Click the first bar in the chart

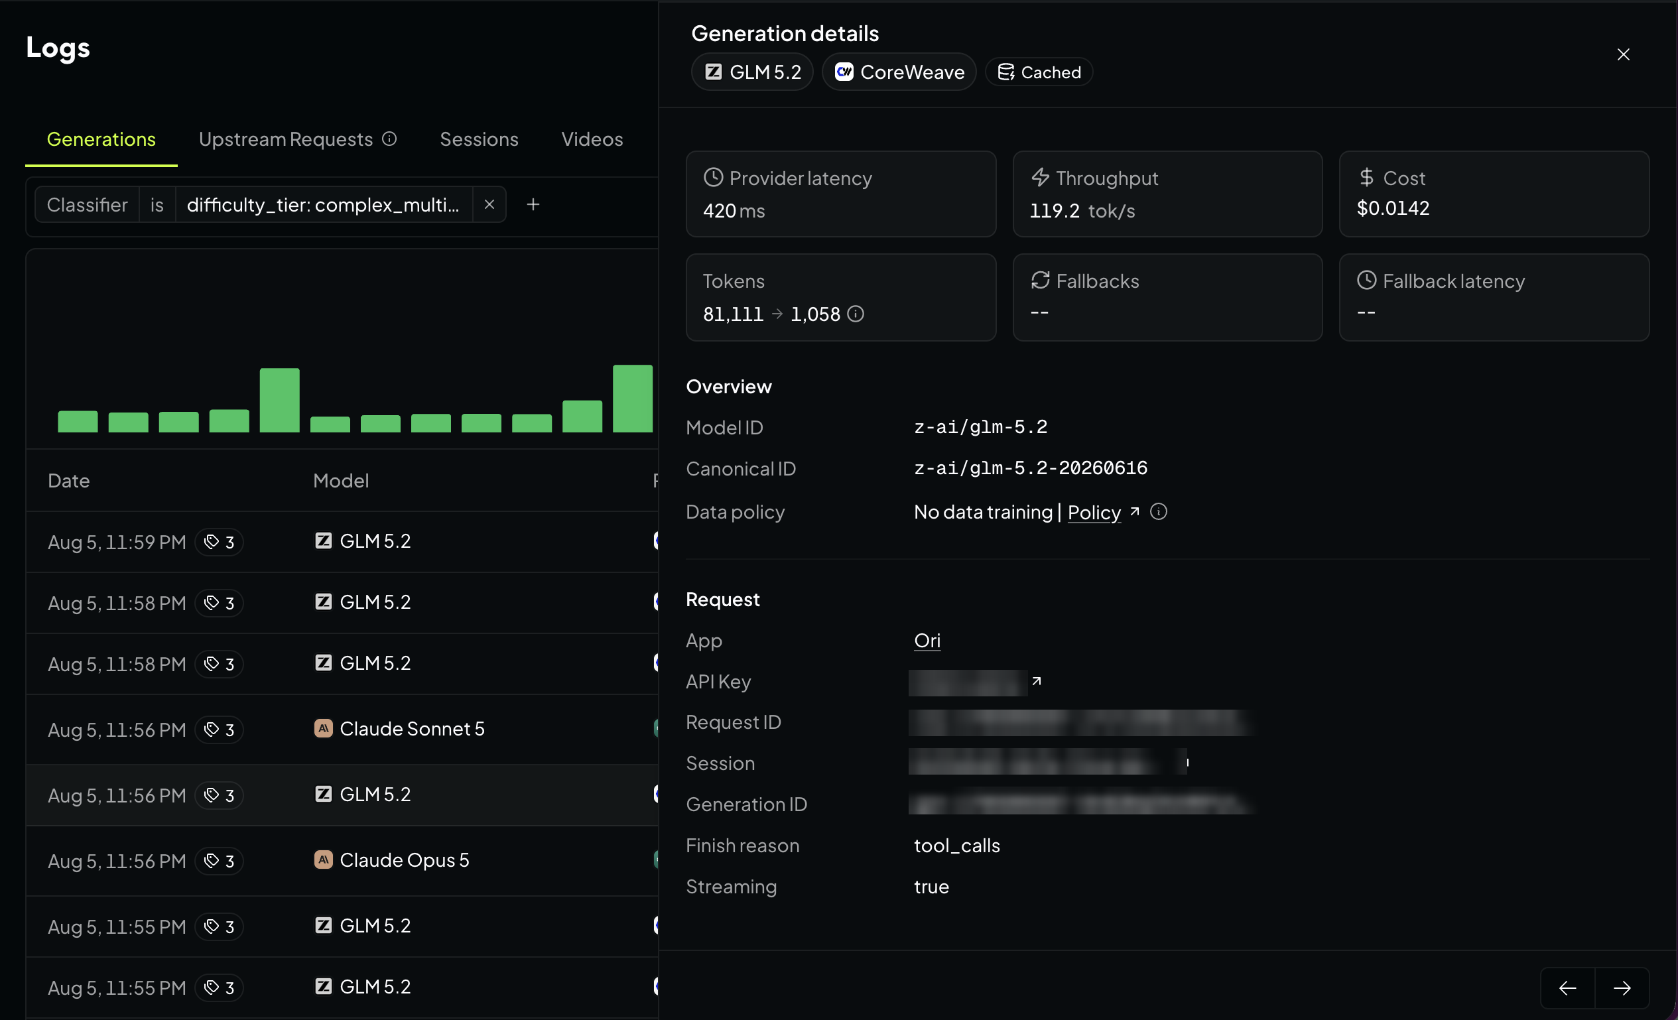[78, 422]
